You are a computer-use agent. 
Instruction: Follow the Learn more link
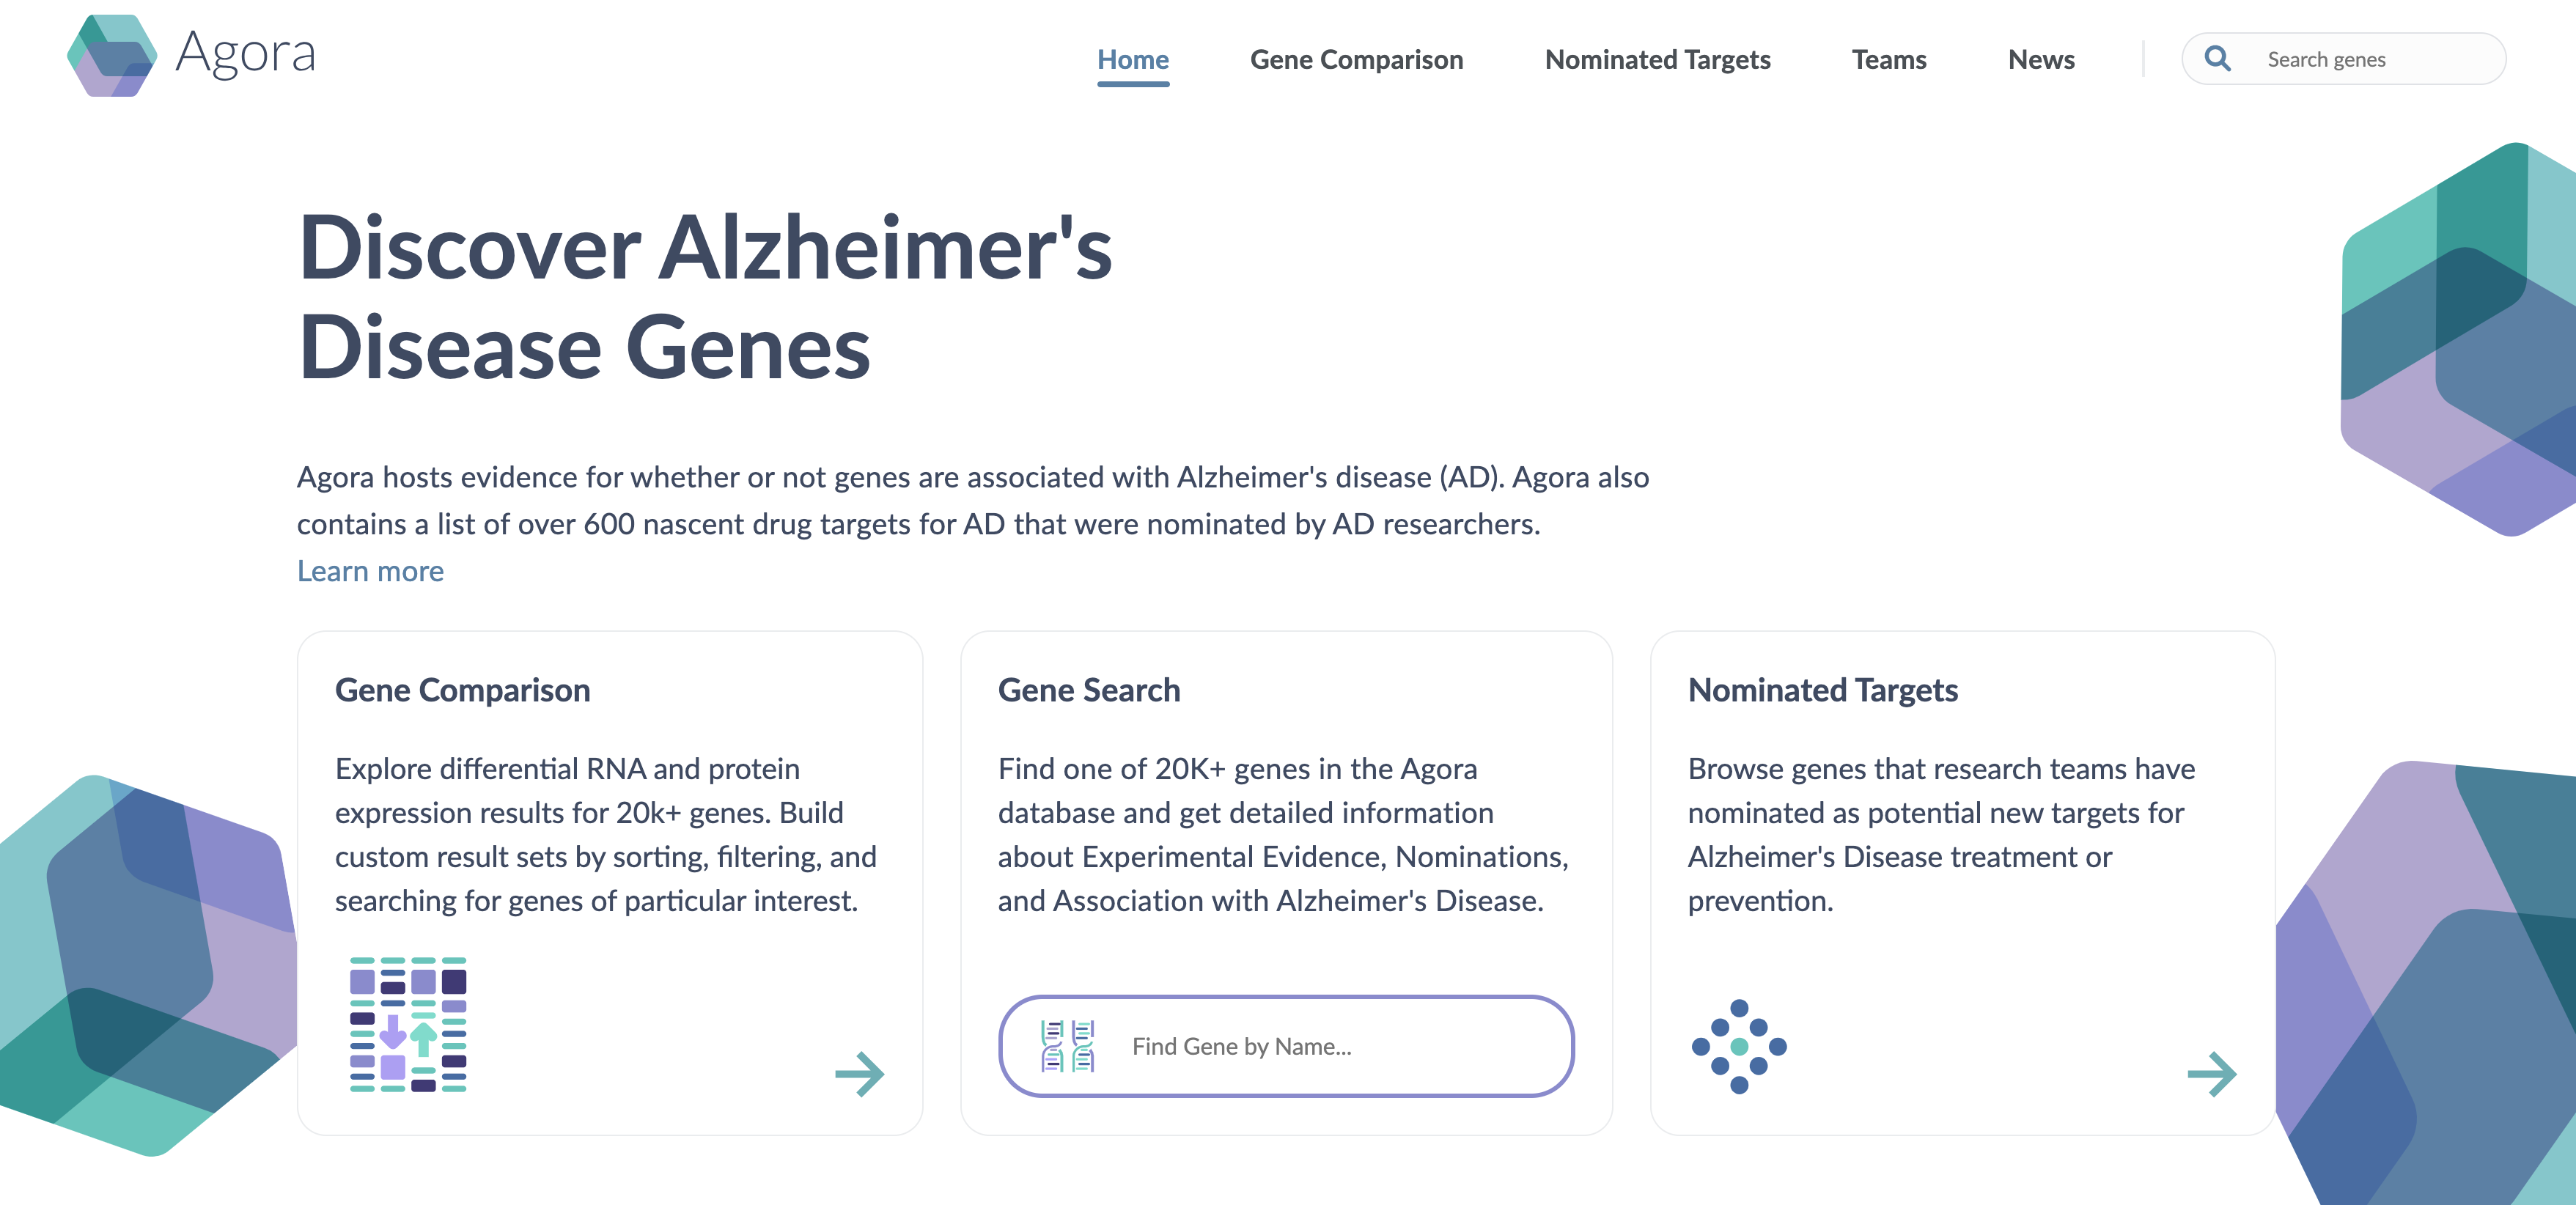(x=370, y=571)
